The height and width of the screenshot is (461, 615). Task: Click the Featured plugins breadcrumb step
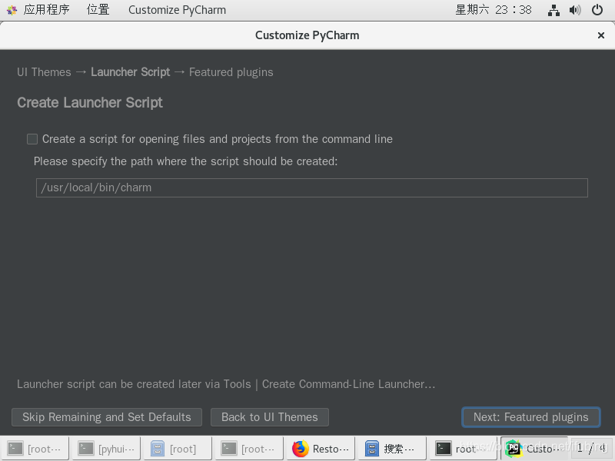coord(231,72)
